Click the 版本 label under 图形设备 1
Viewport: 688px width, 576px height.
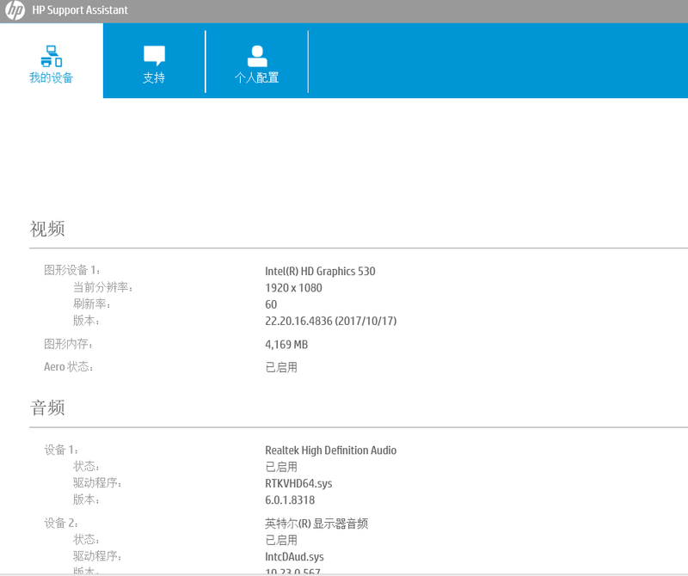[87, 321]
